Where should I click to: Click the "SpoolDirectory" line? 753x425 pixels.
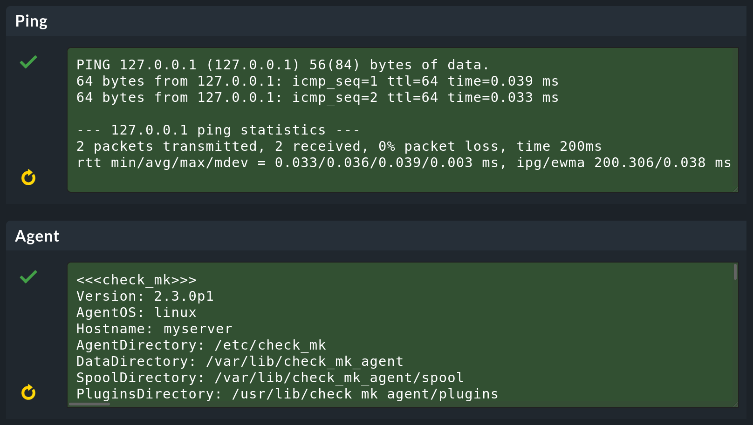[x=270, y=378]
